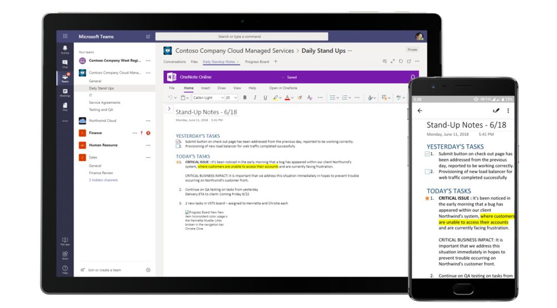Apply italic formatting in the OneNote toolbar
The height and width of the screenshot is (308, 557).
[255, 98]
